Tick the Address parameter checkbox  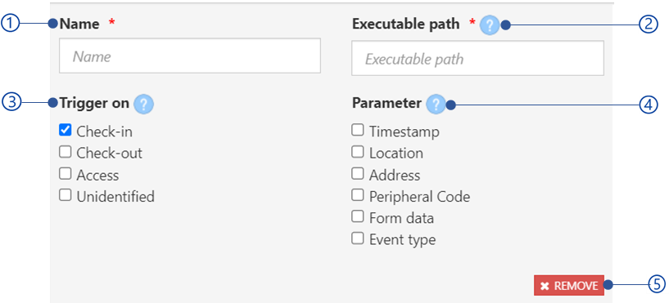click(358, 174)
